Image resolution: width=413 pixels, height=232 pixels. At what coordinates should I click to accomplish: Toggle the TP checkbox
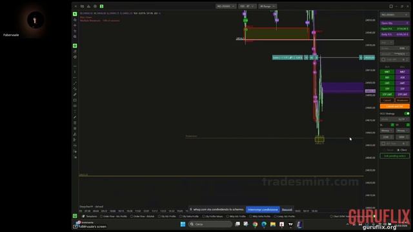point(408,124)
